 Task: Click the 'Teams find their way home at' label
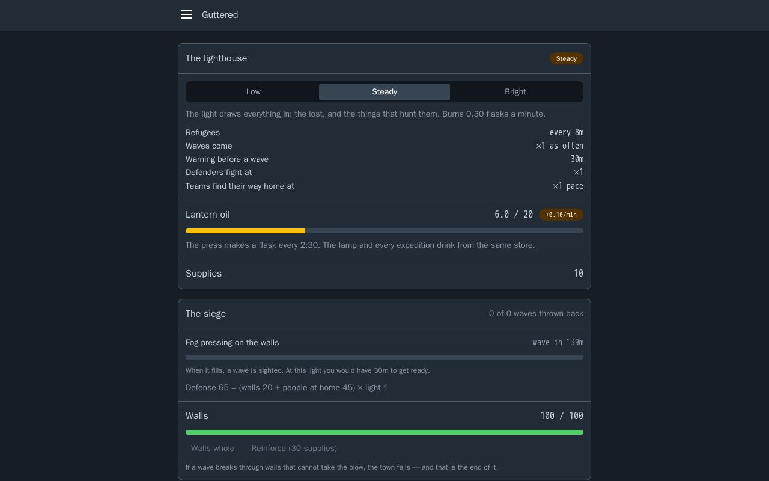coord(240,186)
